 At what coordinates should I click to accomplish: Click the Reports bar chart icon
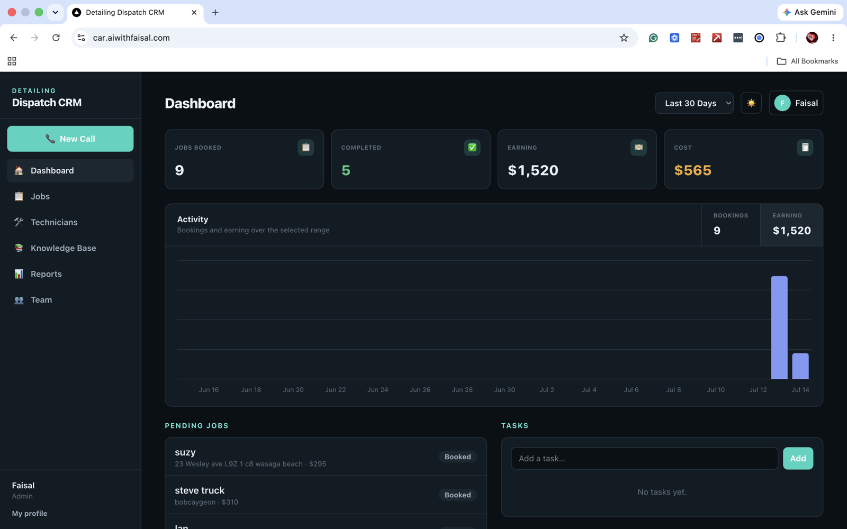pyautogui.click(x=19, y=274)
